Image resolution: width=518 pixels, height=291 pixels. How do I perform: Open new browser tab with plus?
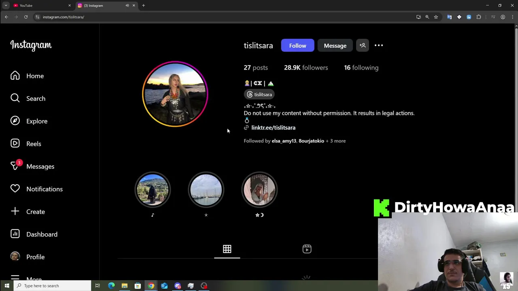click(x=143, y=6)
